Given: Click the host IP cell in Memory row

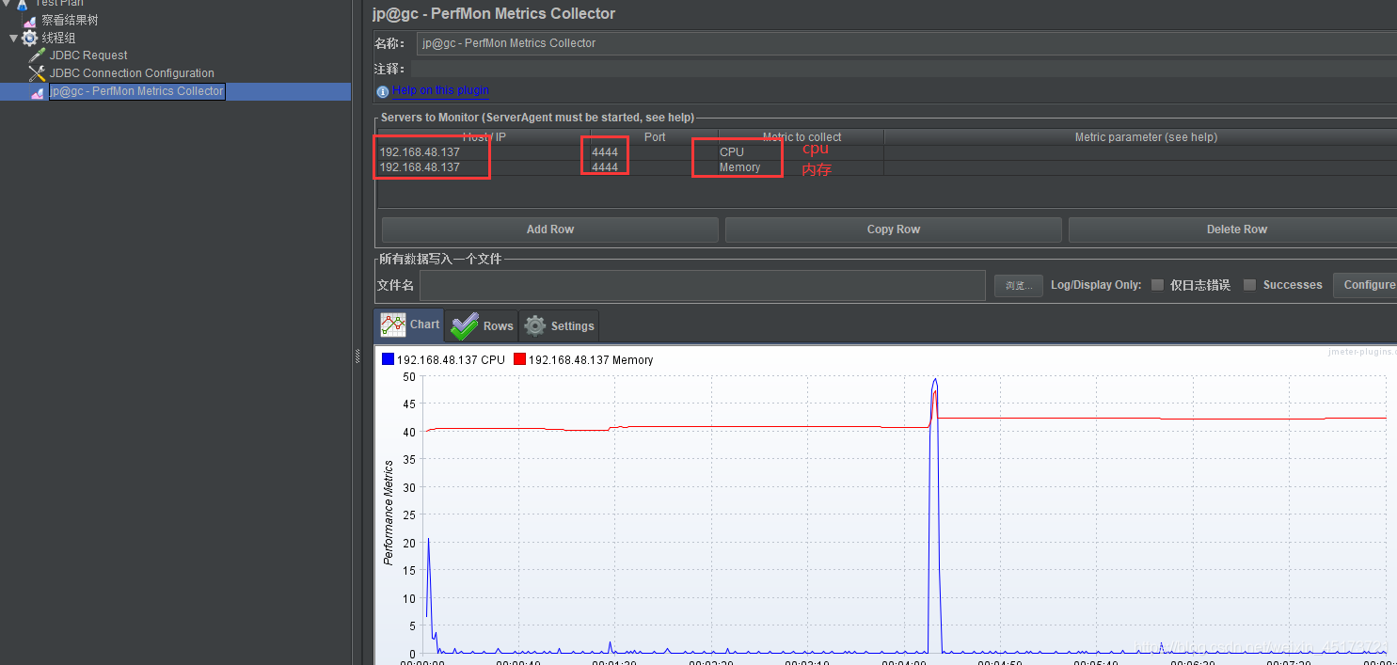Looking at the screenshot, I should click(x=484, y=167).
